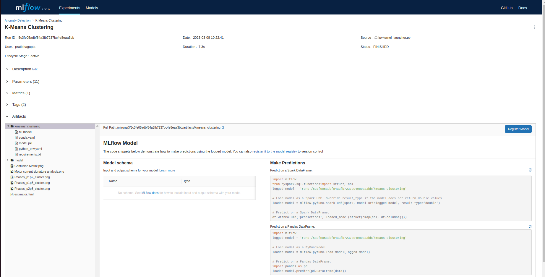This screenshot has width=545, height=277.
Task: Click the requirements.txt file icon
Action: click(x=17, y=154)
